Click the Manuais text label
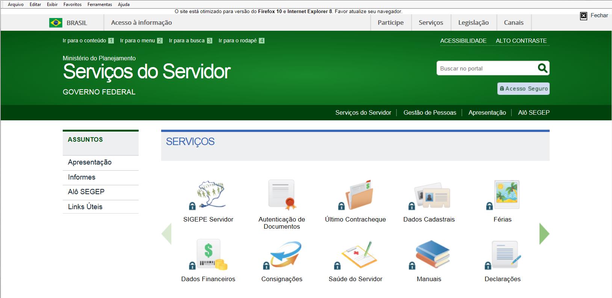This screenshot has width=612, height=298. 429,279
